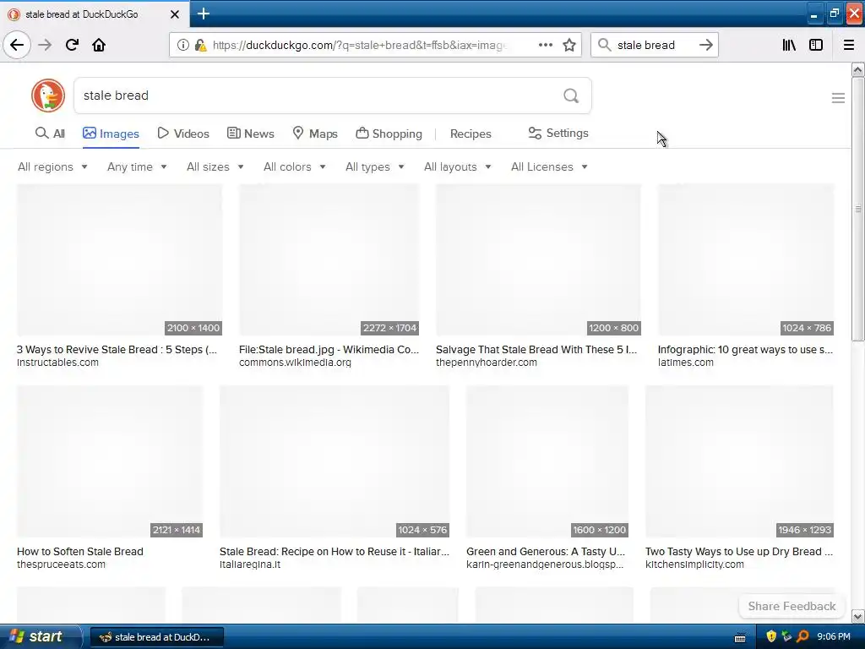Click the tray security shield icon
865x649 pixels.
tap(771, 636)
